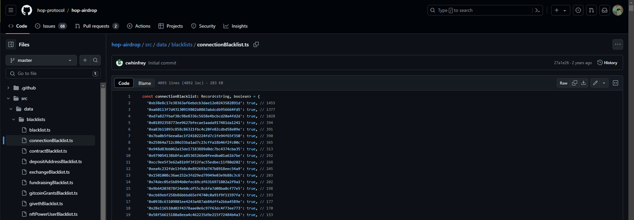634x220 pixels.
Task: Search this repository with the magnifier icon
Action: [96, 61]
